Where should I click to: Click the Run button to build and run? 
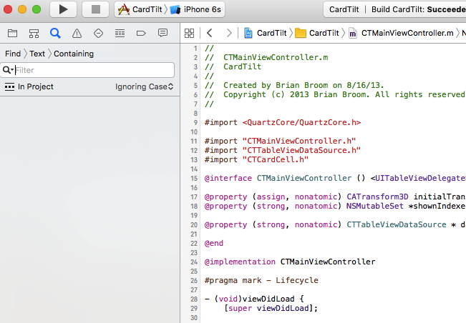pos(63,9)
